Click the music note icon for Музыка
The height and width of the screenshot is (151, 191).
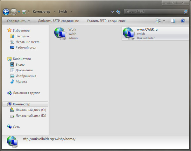point(12,82)
